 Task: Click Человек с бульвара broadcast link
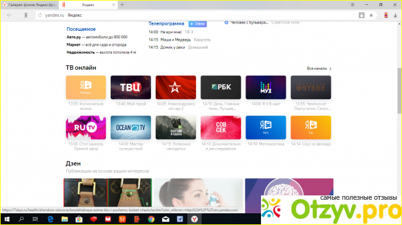point(249,23)
